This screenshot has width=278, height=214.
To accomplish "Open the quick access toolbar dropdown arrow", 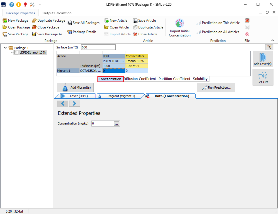I will (40, 5).
